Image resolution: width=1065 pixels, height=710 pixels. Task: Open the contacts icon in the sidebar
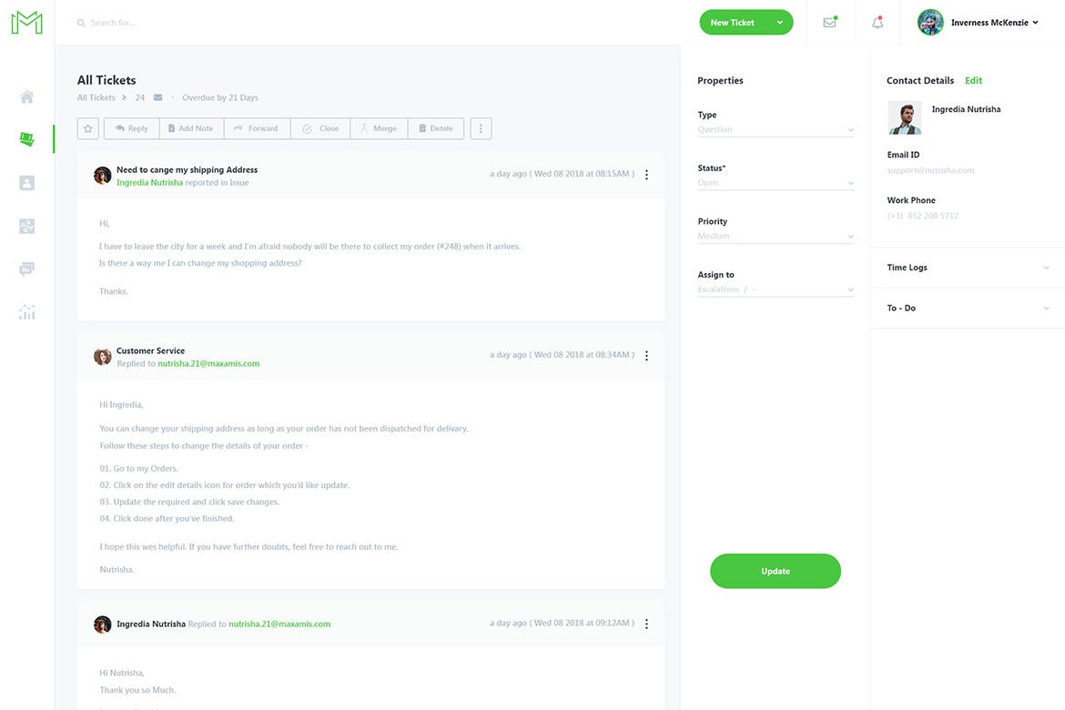(26, 183)
